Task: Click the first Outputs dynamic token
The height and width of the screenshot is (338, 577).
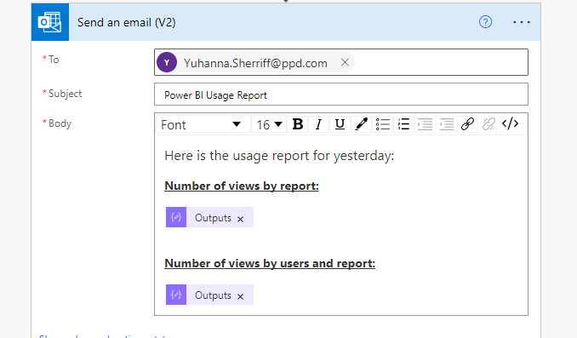Action: (209, 217)
